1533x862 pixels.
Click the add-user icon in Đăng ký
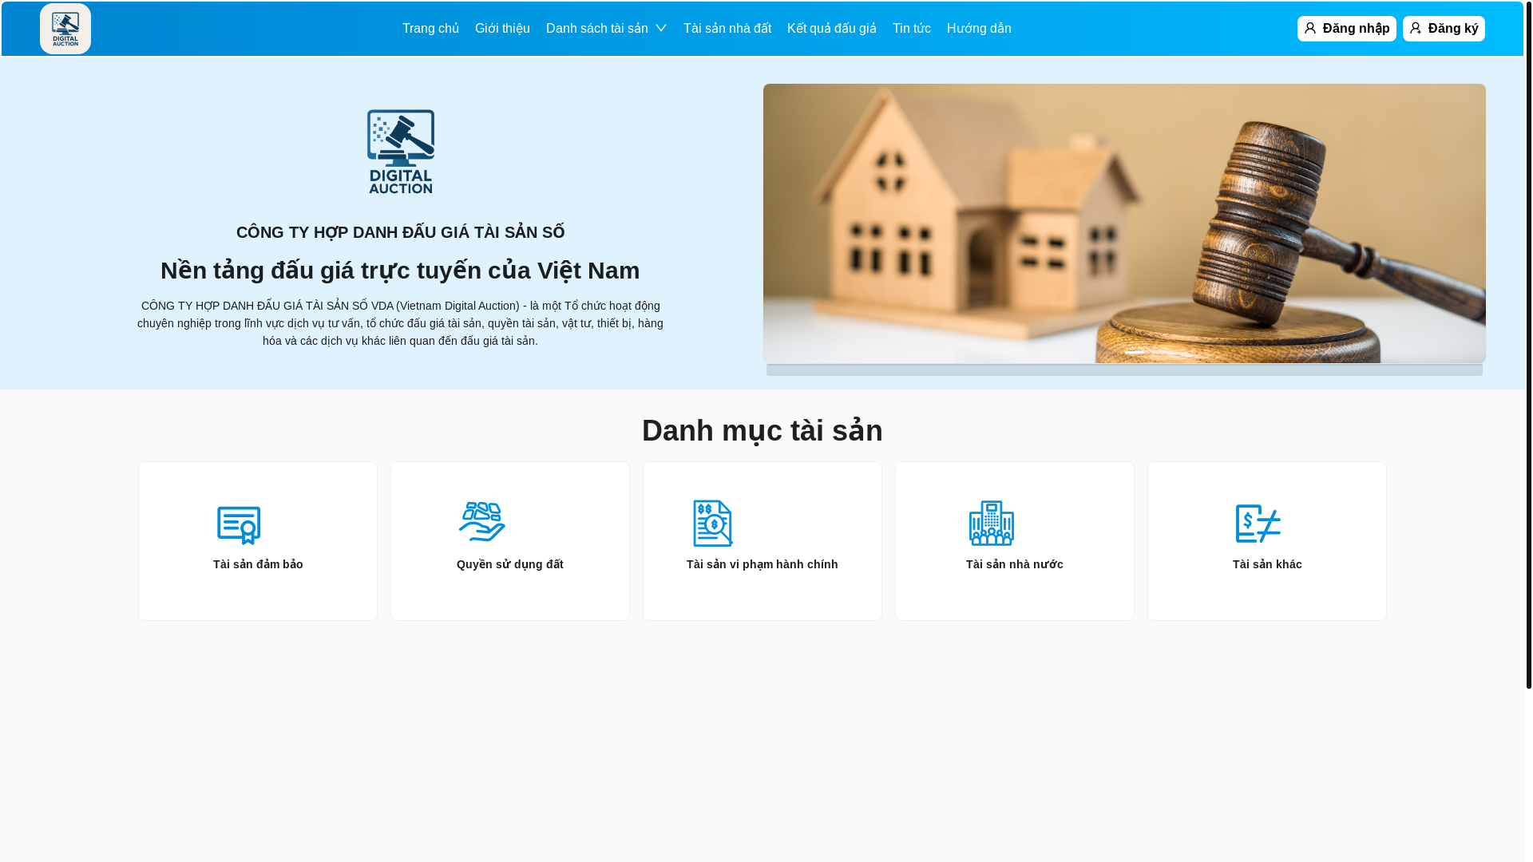pyautogui.click(x=1416, y=29)
